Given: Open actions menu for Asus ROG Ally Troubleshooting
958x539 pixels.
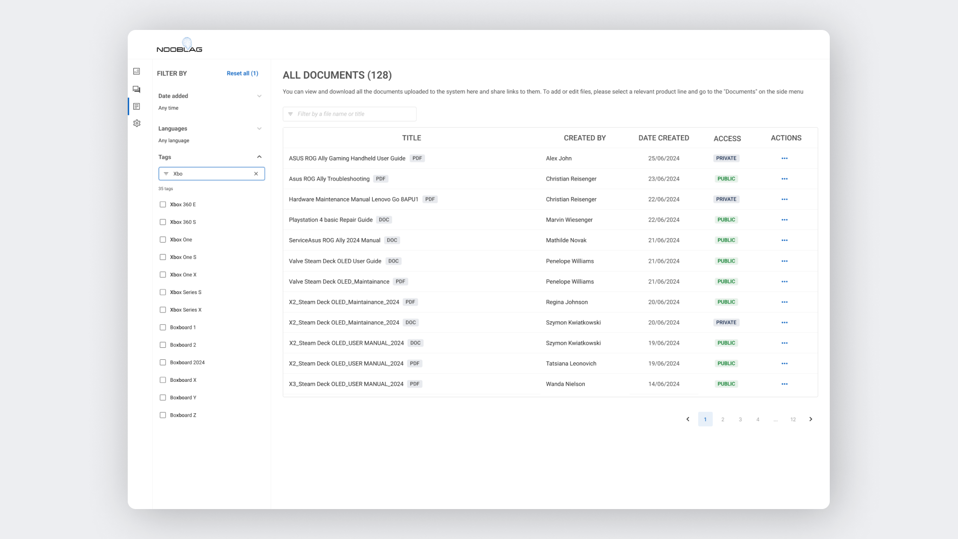Looking at the screenshot, I should [784, 179].
